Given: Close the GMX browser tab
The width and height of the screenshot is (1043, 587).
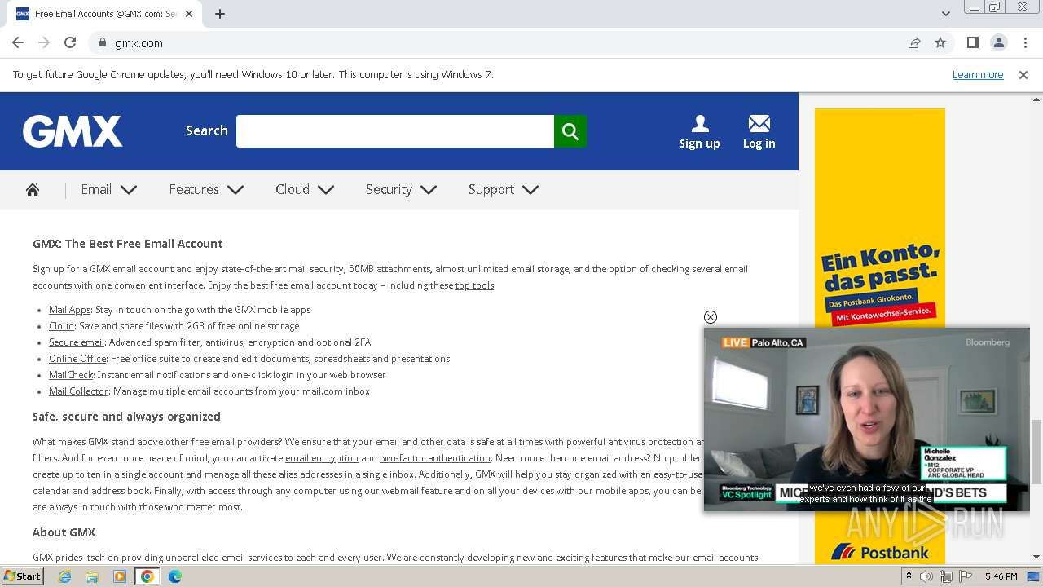Looking at the screenshot, I should (189, 14).
